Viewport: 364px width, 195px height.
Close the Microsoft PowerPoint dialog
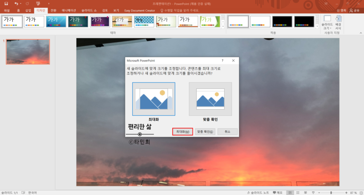click(233, 61)
